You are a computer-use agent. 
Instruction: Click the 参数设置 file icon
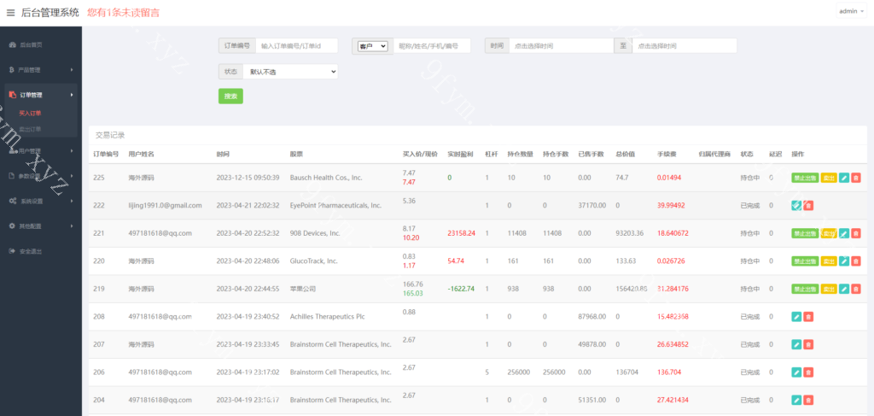click(12, 176)
